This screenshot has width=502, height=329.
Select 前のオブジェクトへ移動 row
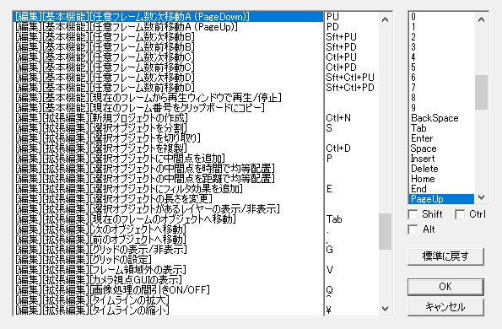pos(168,240)
